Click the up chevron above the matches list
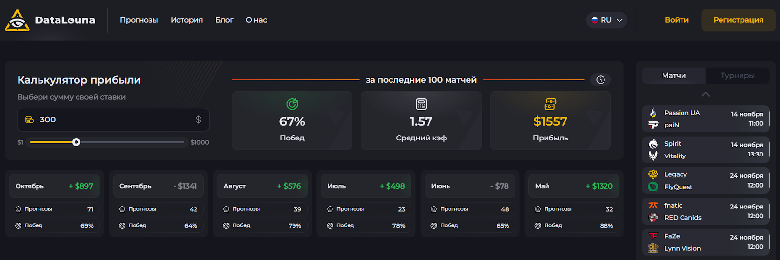 pyautogui.click(x=705, y=94)
